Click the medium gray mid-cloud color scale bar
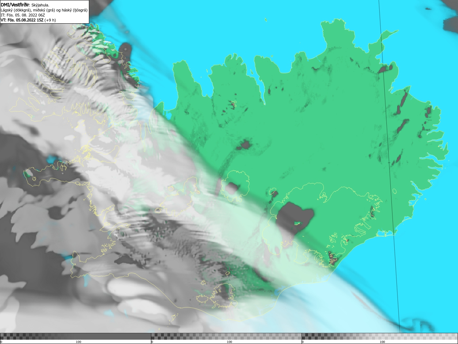Screen dimensions: 458x344 click(226, 336)
